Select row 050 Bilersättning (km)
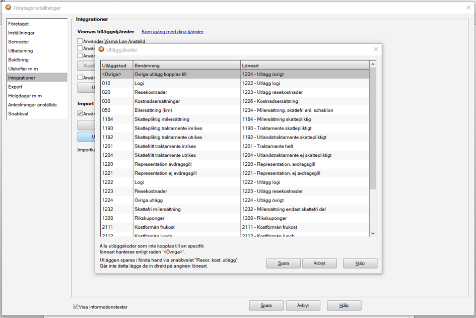Screen dimensions: 476x318 point(235,110)
